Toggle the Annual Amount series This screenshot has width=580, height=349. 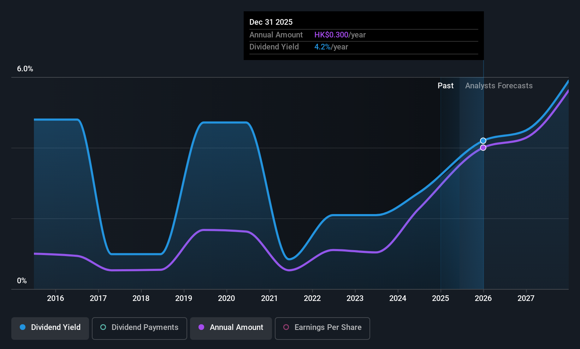[x=231, y=329]
